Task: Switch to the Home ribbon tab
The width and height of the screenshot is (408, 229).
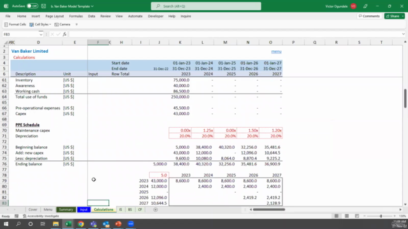Action: (22, 16)
